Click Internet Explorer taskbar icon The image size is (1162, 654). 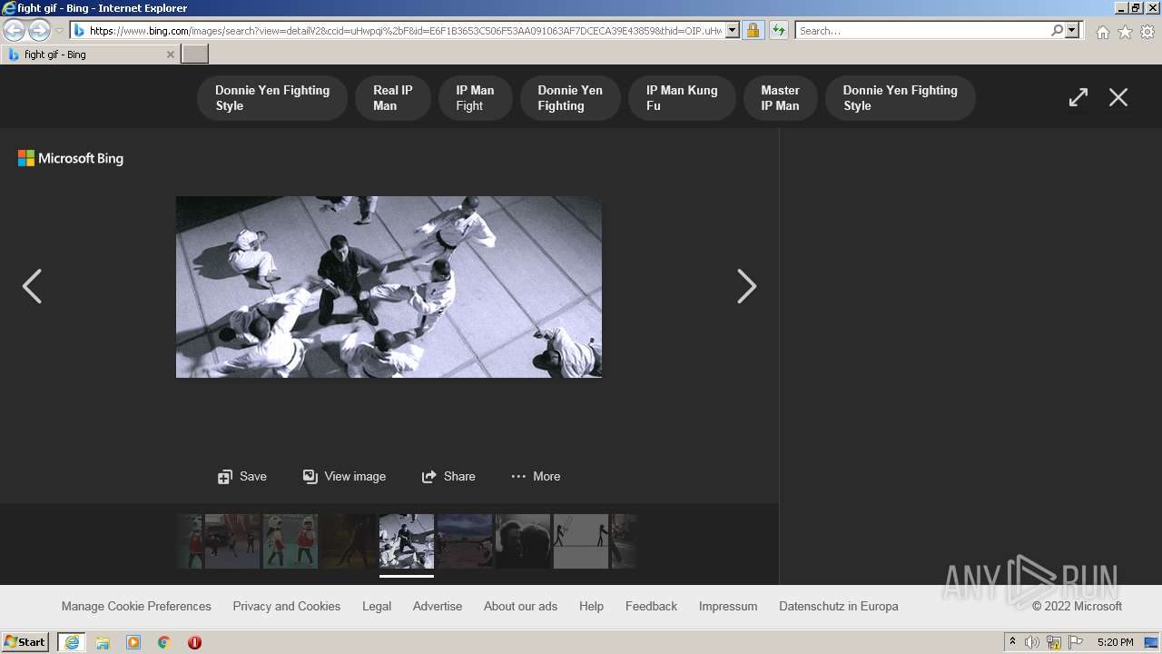tap(72, 642)
